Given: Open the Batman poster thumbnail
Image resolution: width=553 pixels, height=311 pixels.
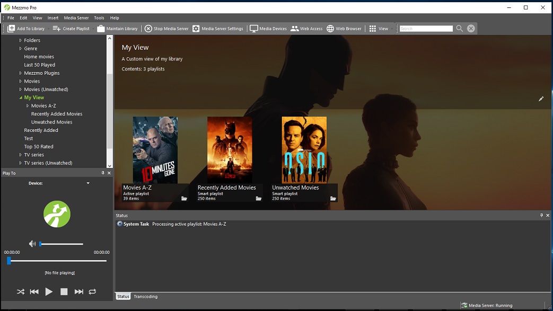Looking at the screenshot, I should pyautogui.click(x=230, y=150).
